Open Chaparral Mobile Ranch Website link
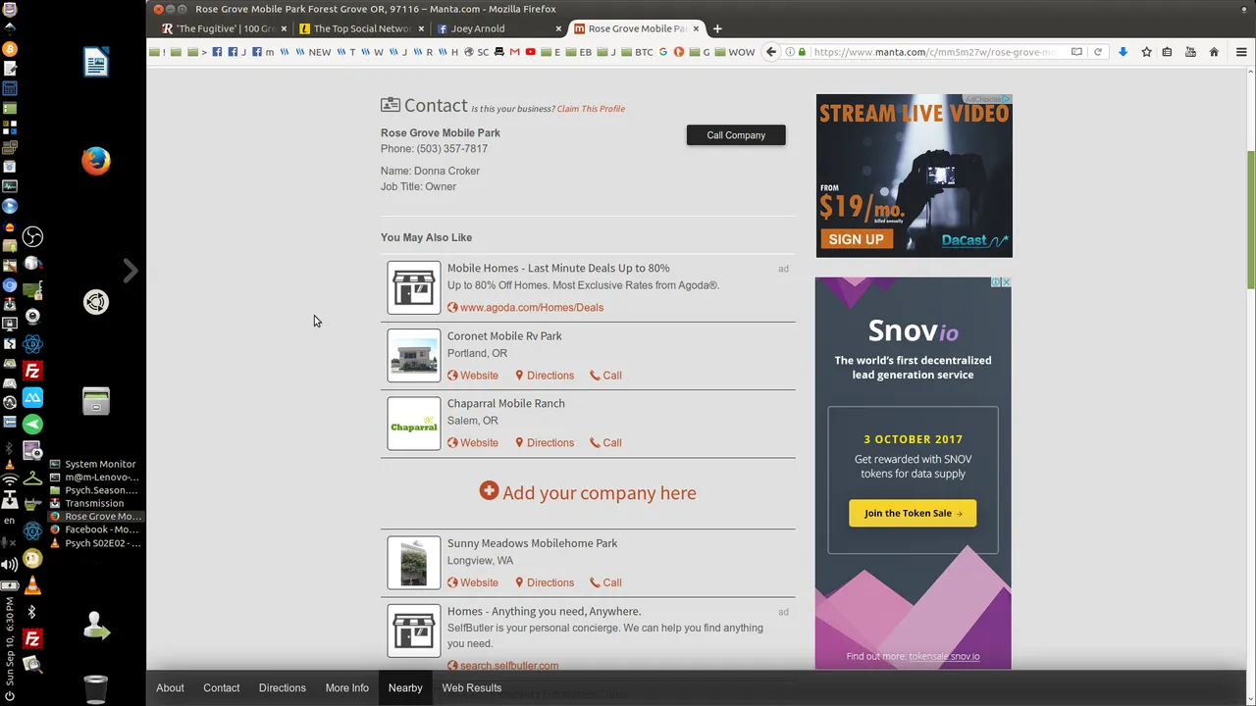The width and height of the screenshot is (1256, 706). [x=473, y=443]
